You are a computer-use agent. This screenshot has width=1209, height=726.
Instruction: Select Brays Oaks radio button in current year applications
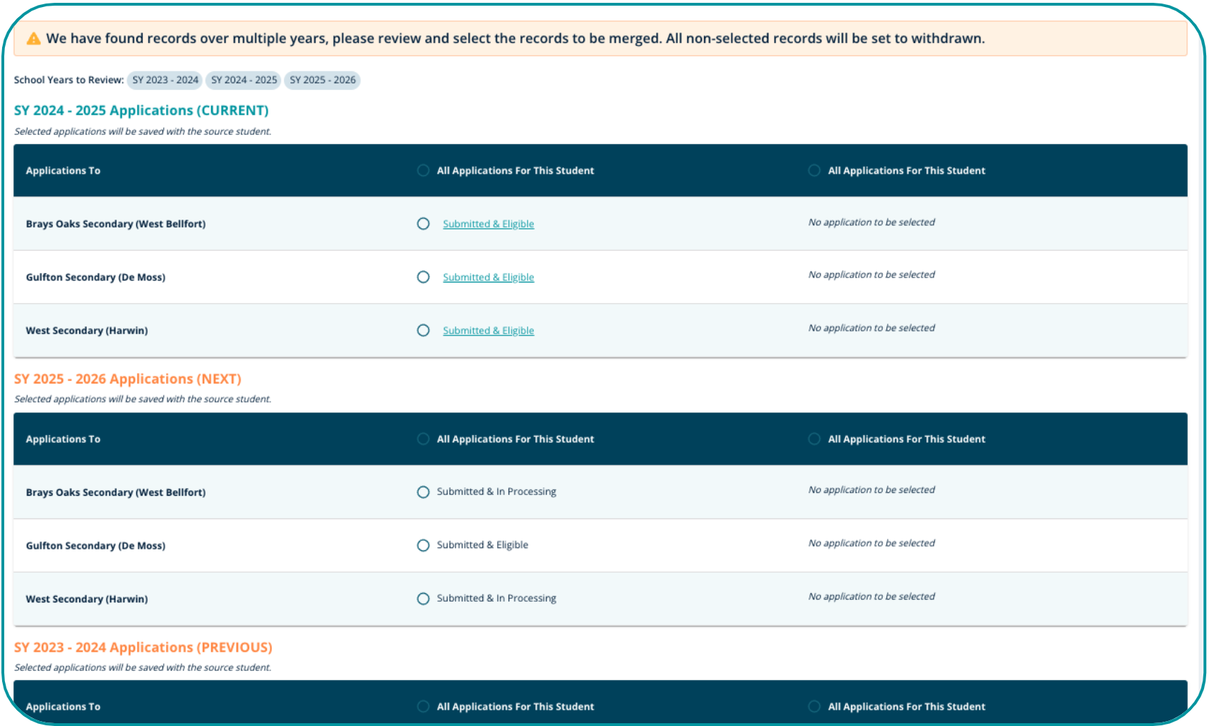click(x=423, y=224)
